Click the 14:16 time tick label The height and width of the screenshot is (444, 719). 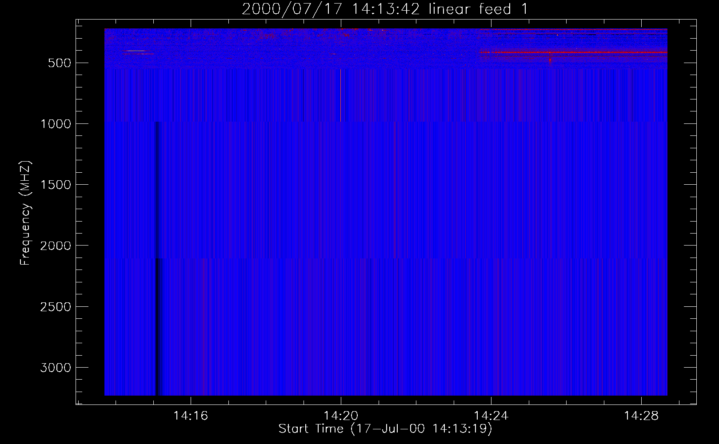[x=191, y=416]
